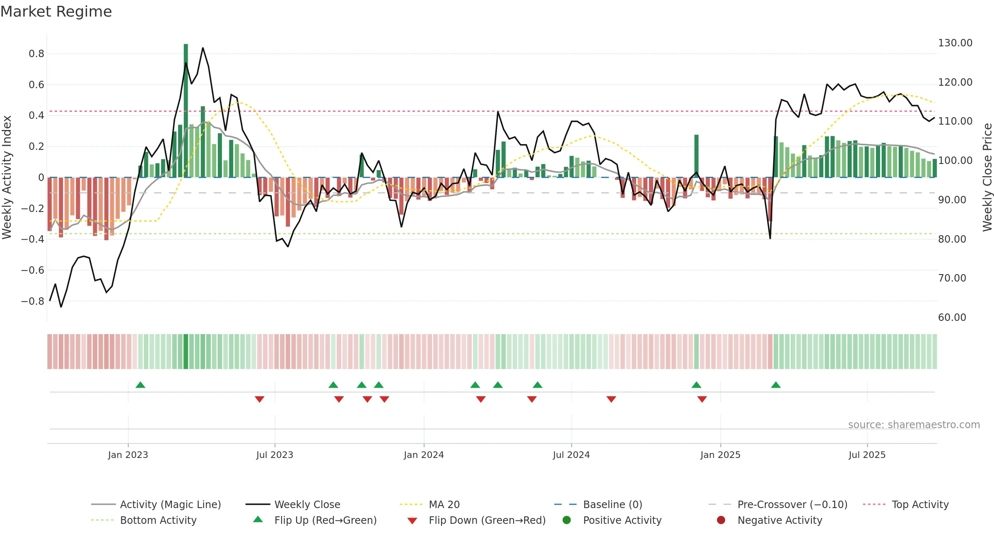Click the 0.4 tick on the left axis

(x=36, y=116)
